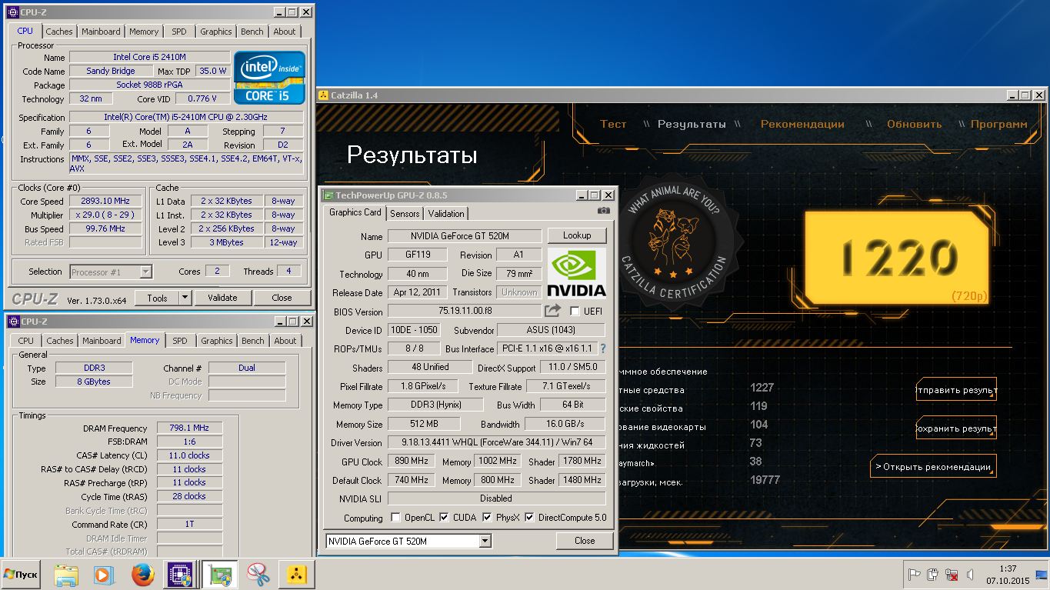Click the Bus Interface question mark help icon
The image size is (1050, 590).
(x=603, y=348)
